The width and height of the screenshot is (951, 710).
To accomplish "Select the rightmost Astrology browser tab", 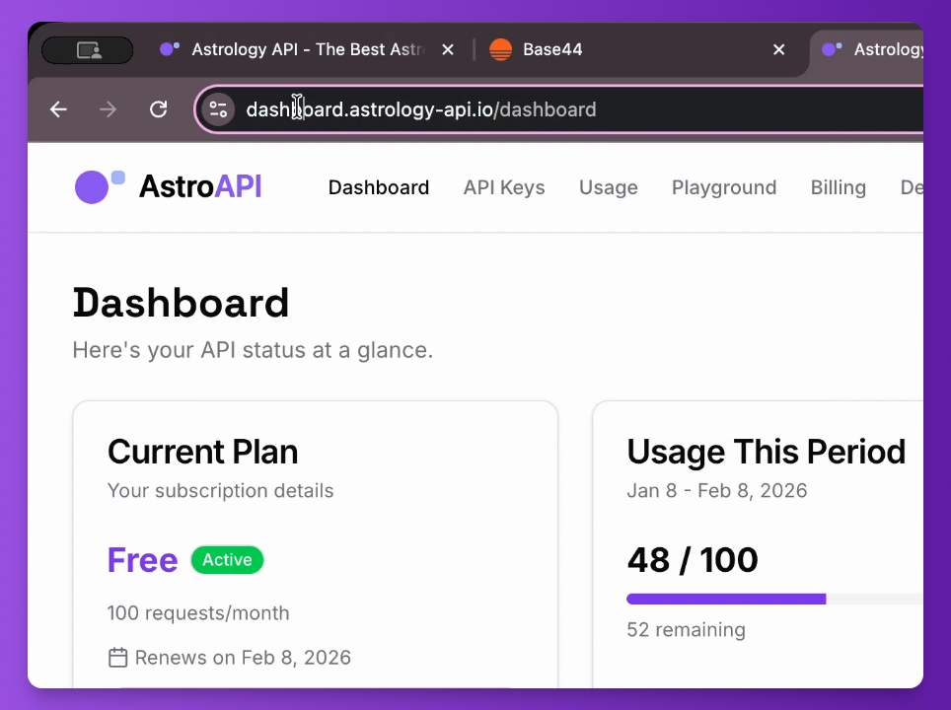I will (872, 49).
